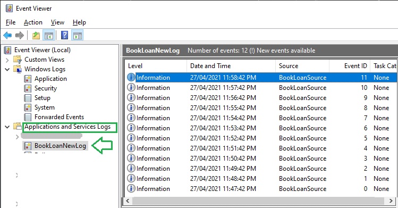398x208 pixels.
Task: Click the Help question mark toolbar icon
Action: pyautogui.click(x=64, y=35)
